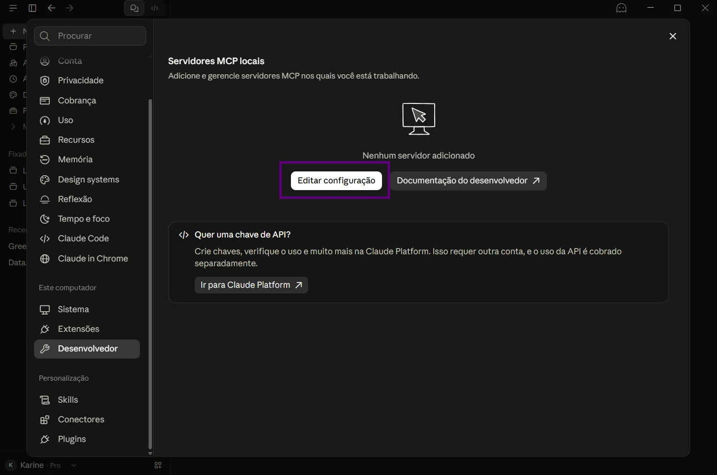Screen dimensions: 717x475
Task: Open the Privacidade settings section
Action: pos(87,80)
